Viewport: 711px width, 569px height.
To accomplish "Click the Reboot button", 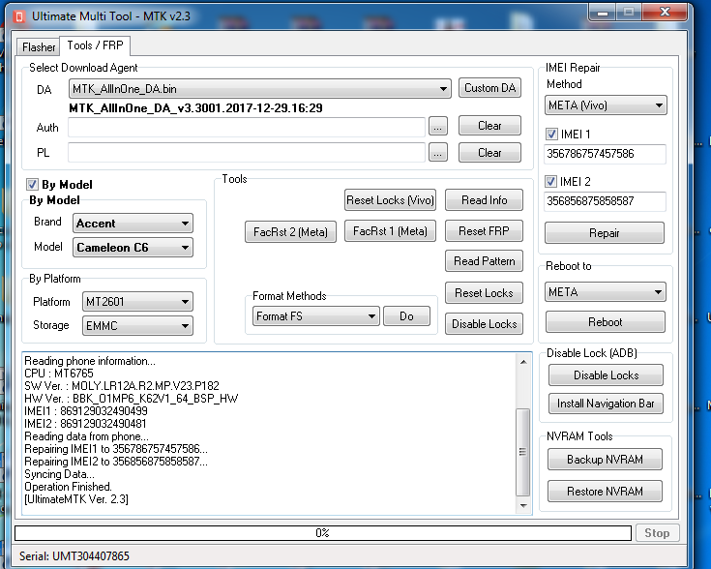I will coord(605,322).
